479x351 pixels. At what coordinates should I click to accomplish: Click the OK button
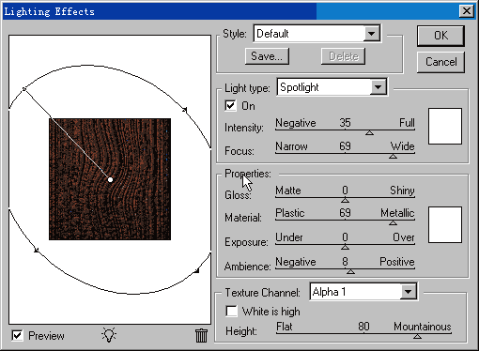click(x=440, y=36)
